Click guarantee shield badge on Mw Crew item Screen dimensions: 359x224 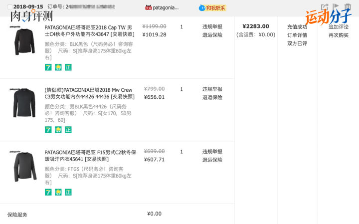58,130
